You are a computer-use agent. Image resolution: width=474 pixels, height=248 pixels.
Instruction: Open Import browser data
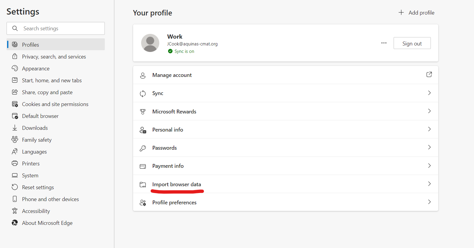[286, 184]
